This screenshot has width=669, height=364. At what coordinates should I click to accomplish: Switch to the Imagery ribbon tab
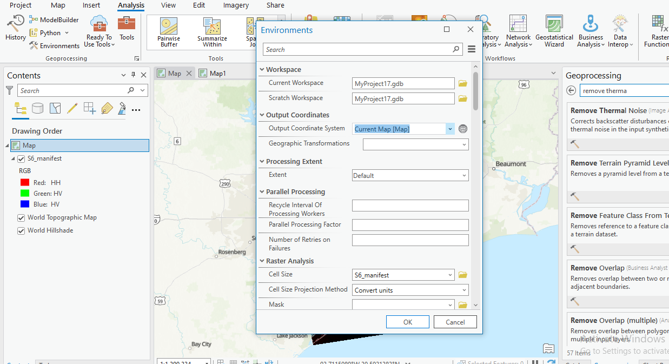point(236,5)
